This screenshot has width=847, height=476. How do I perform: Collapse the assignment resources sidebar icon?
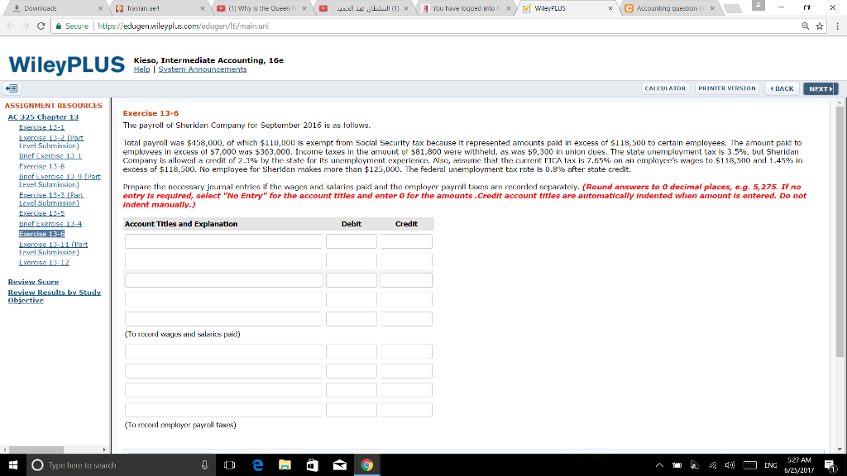tap(12, 88)
